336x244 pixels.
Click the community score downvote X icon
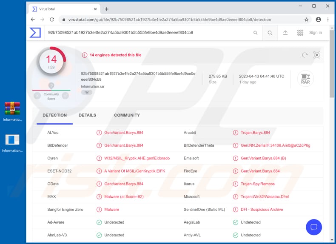(x=37, y=96)
